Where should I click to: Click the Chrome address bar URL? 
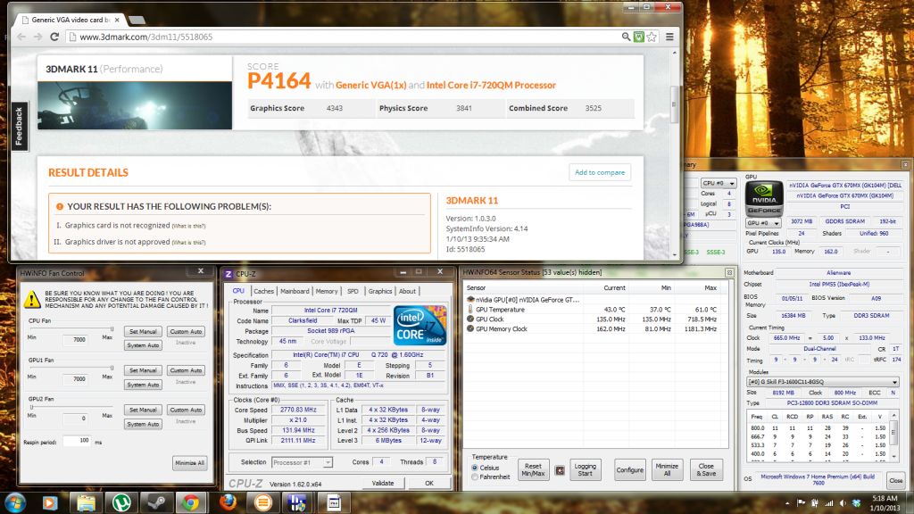(x=145, y=37)
